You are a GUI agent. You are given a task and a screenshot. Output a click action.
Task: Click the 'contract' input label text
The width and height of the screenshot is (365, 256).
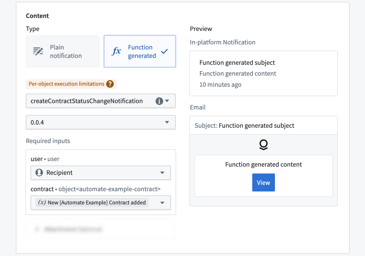point(42,189)
